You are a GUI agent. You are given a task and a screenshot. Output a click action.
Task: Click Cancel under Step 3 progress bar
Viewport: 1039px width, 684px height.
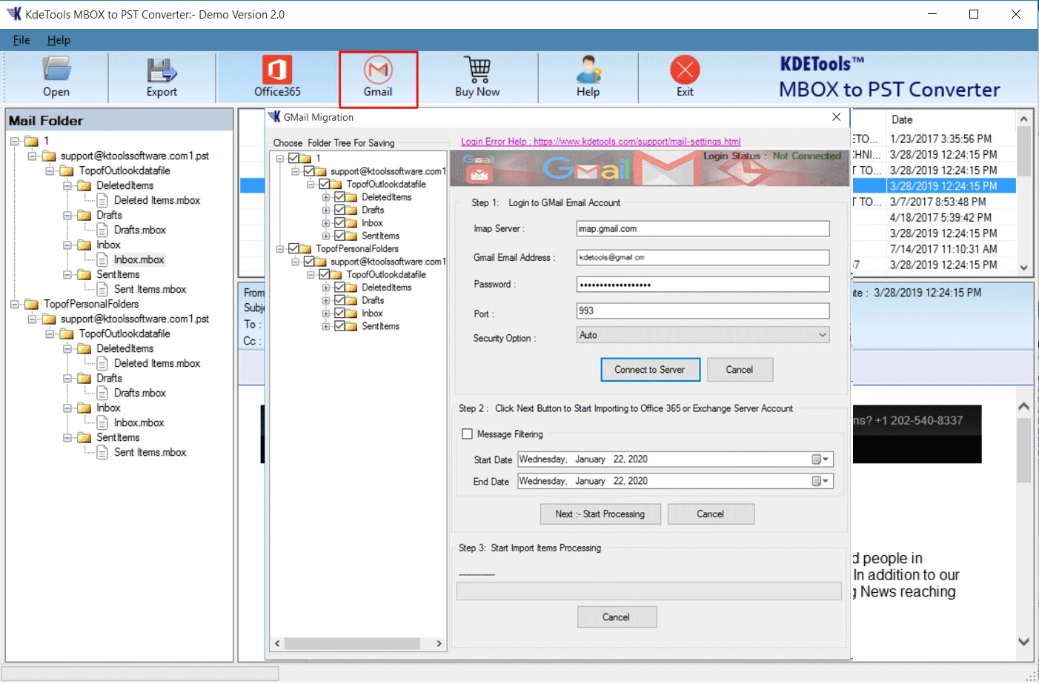point(617,617)
